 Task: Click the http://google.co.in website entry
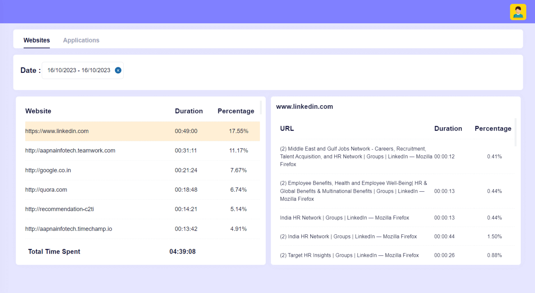tap(48, 170)
